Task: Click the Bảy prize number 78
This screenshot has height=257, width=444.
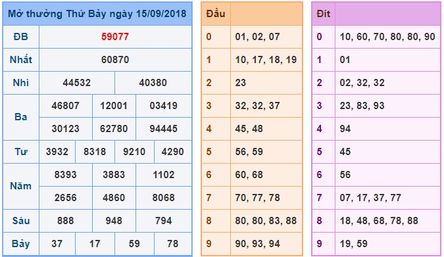Action: [173, 244]
